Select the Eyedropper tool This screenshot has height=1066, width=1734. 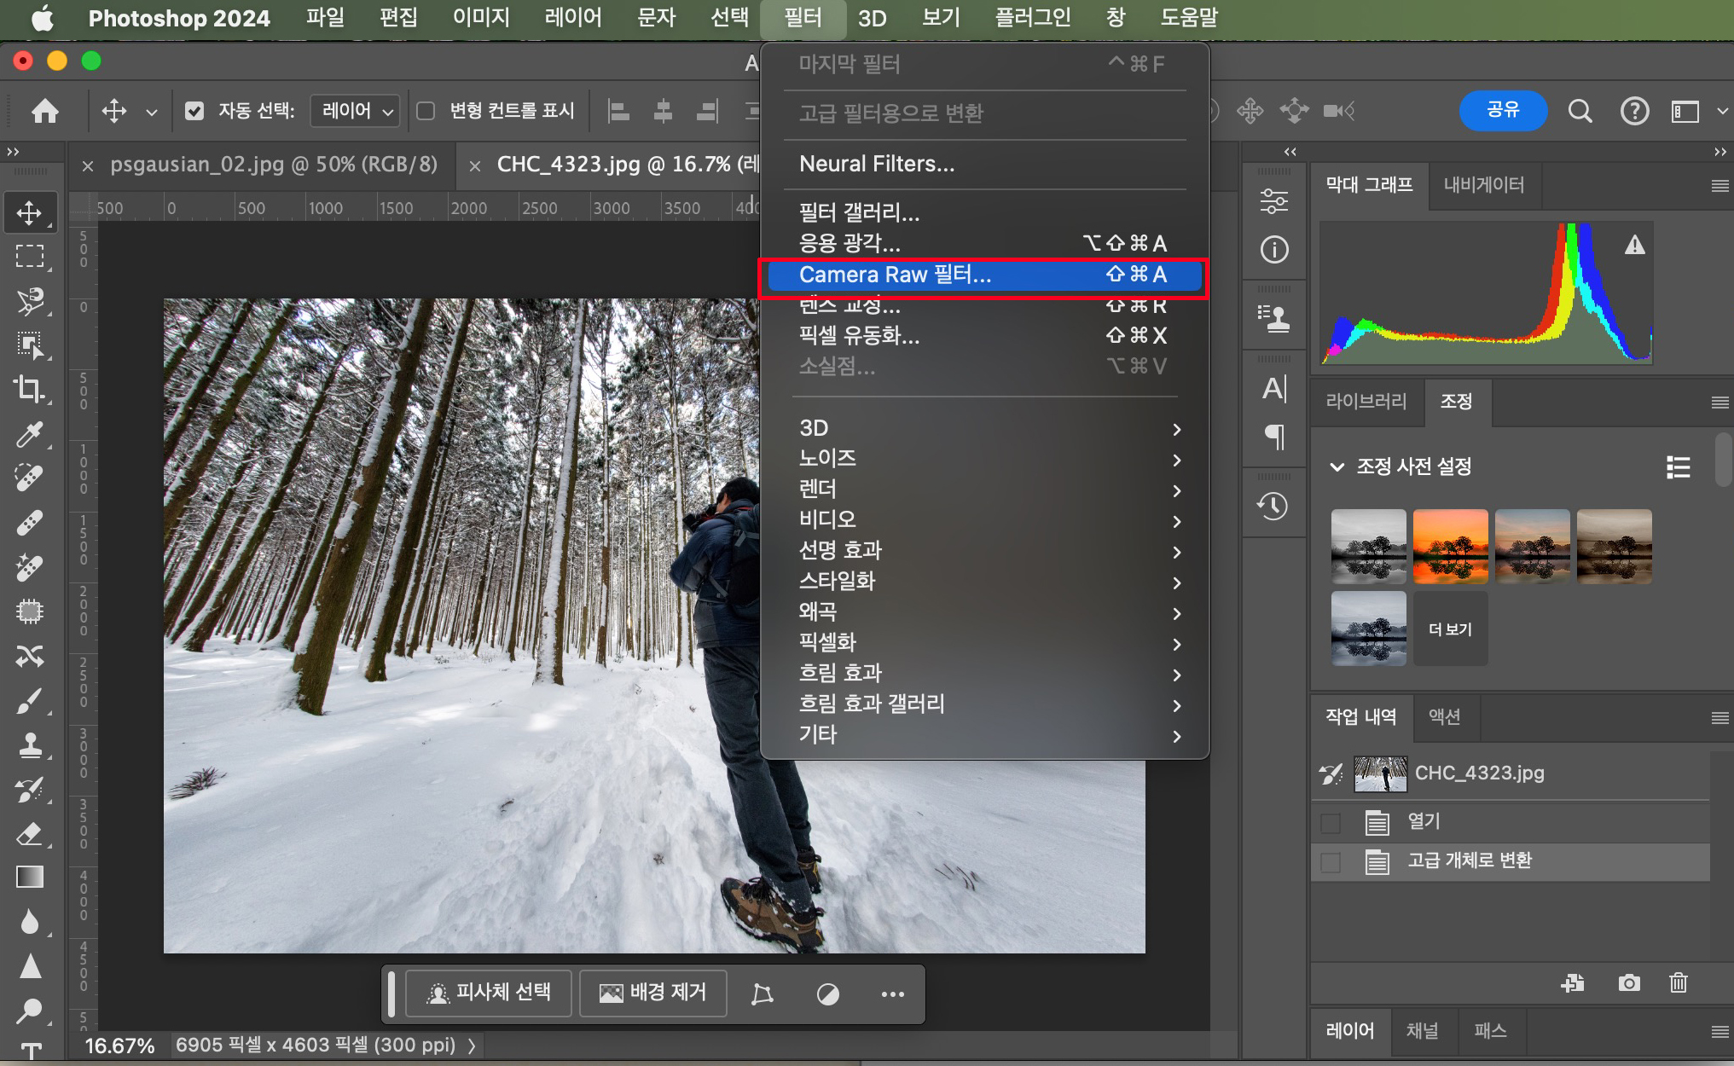tap(29, 434)
